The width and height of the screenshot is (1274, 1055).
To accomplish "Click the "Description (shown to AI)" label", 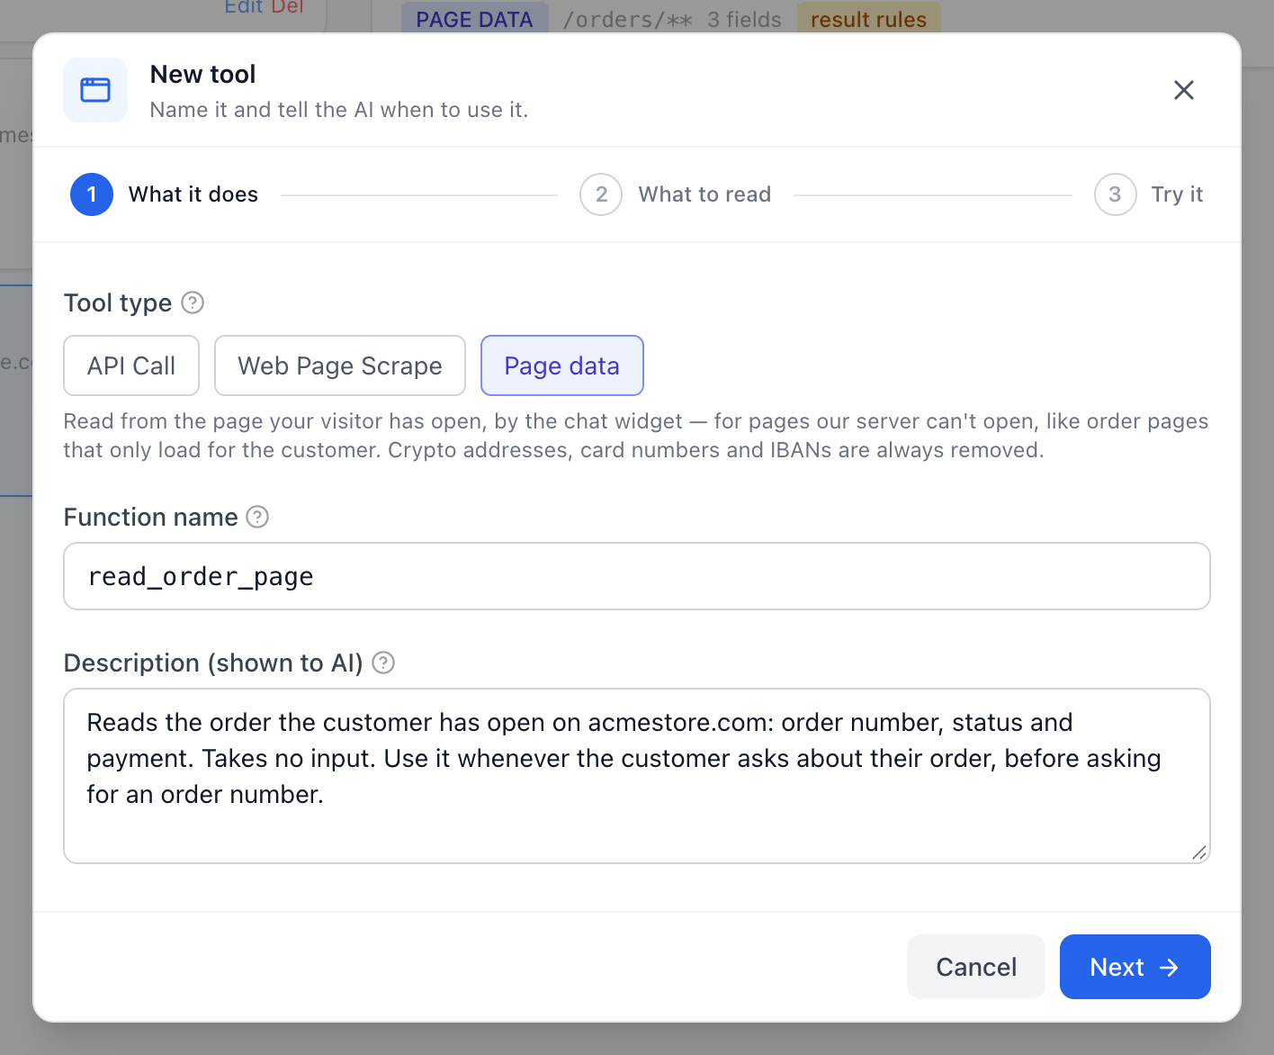I will (x=213, y=663).
